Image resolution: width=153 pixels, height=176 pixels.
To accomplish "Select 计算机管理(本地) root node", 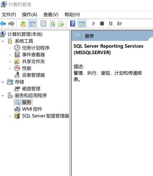I will (25, 34).
